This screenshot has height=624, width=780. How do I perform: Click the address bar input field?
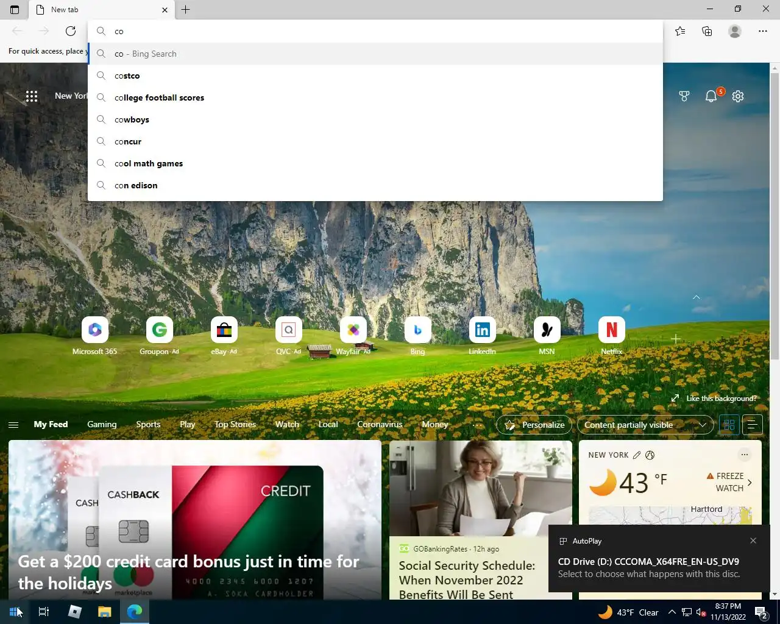375,31
